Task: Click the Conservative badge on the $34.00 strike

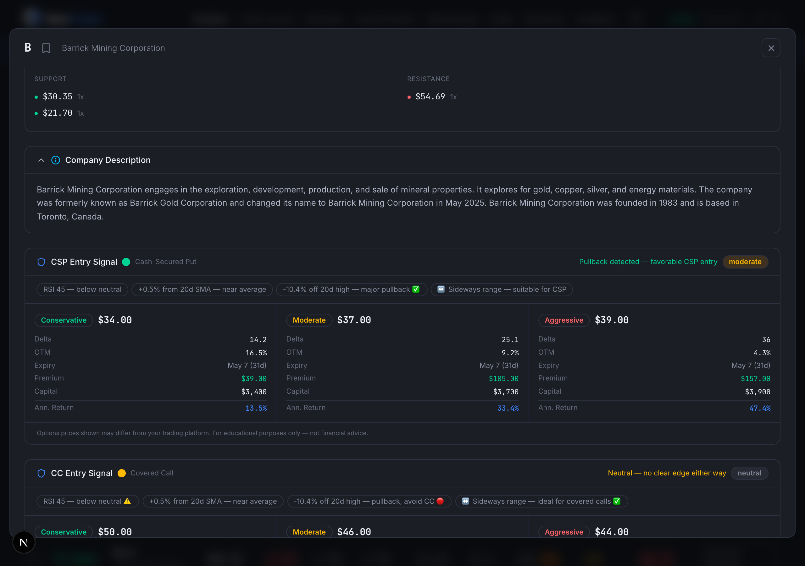Action: point(64,320)
